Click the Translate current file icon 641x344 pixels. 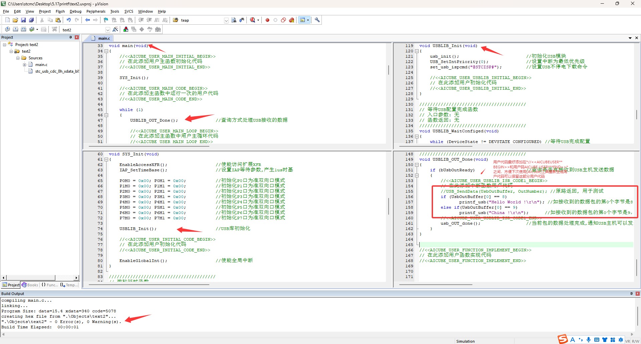[x=7, y=29]
